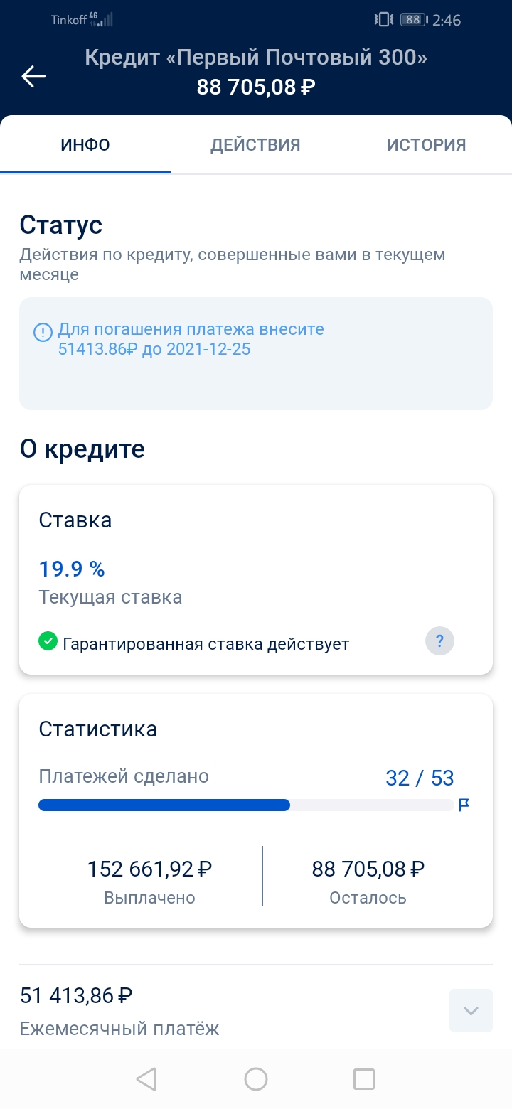Tap the info icon in status notice

[43, 332]
